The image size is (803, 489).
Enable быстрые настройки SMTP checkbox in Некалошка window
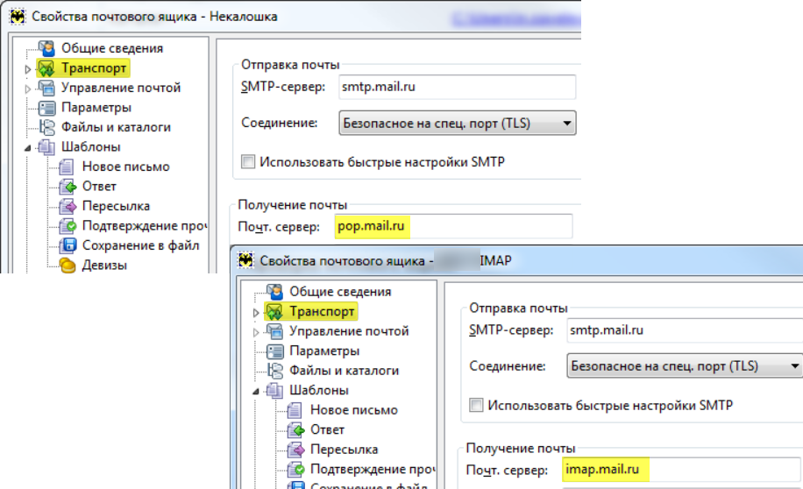[x=248, y=162]
